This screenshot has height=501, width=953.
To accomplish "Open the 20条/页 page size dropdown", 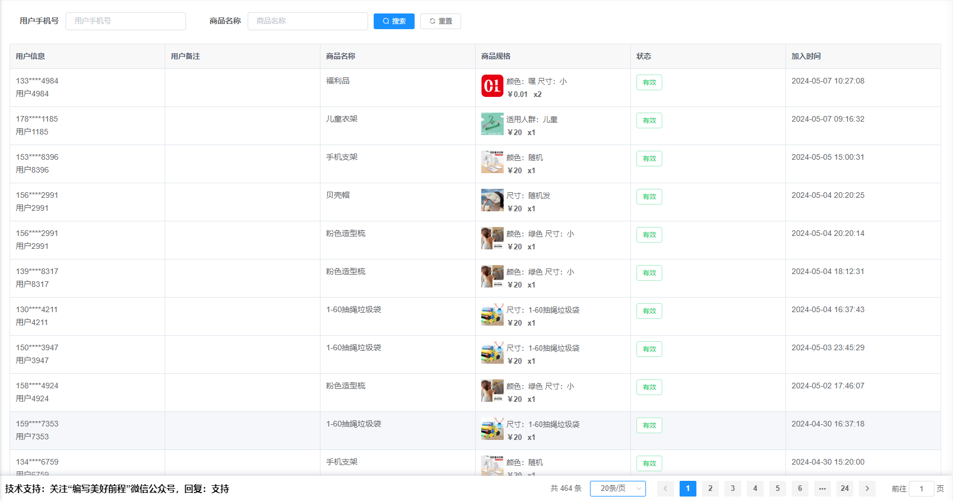I will (617, 489).
